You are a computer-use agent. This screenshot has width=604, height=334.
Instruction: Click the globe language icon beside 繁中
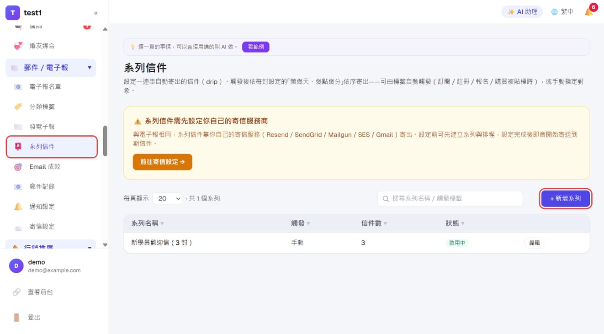[x=554, y=12]
